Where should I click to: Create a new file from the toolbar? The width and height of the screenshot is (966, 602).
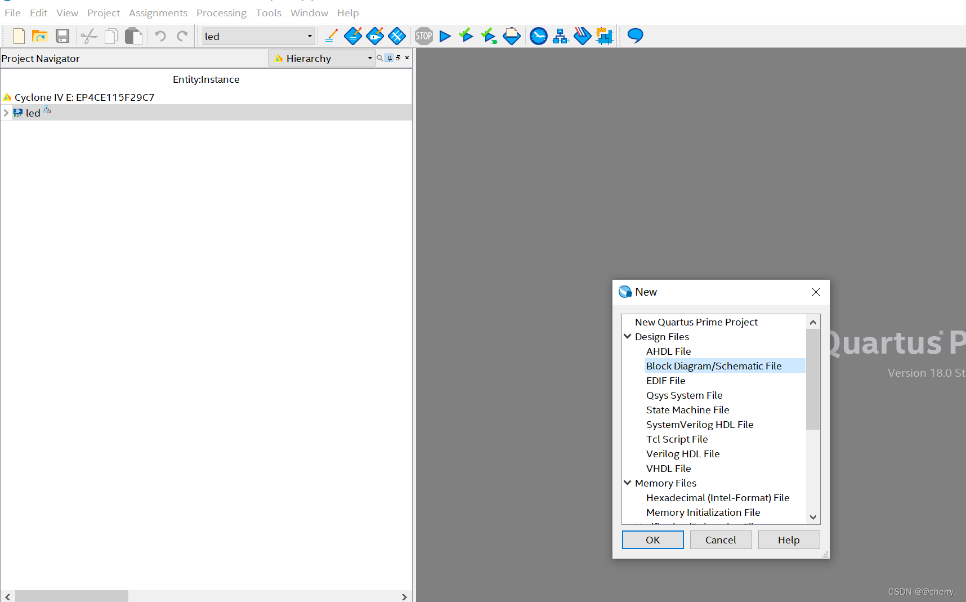tap(19, 36)
